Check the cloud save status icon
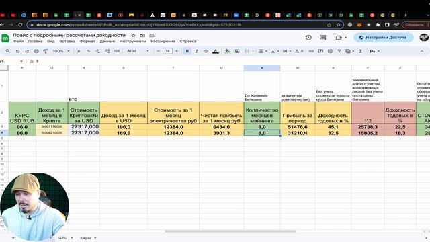Viewport: 430px width, 242px height. [152, 36]
